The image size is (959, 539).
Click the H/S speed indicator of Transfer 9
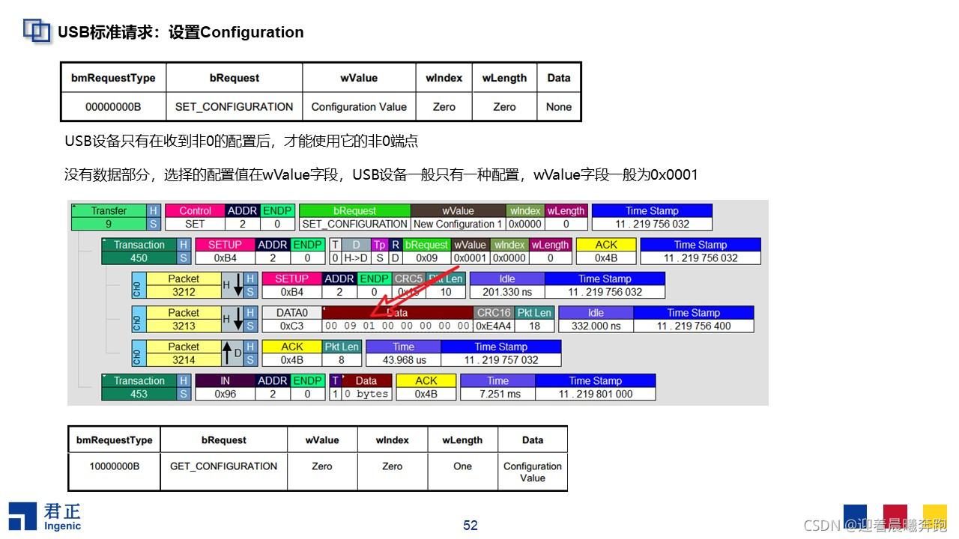click(154, 217)
